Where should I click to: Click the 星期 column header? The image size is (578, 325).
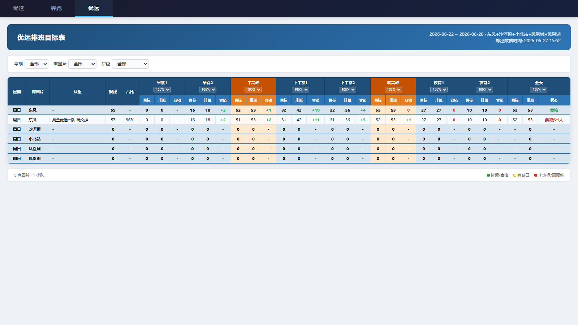pyautogui.click(x=17, y=92)
